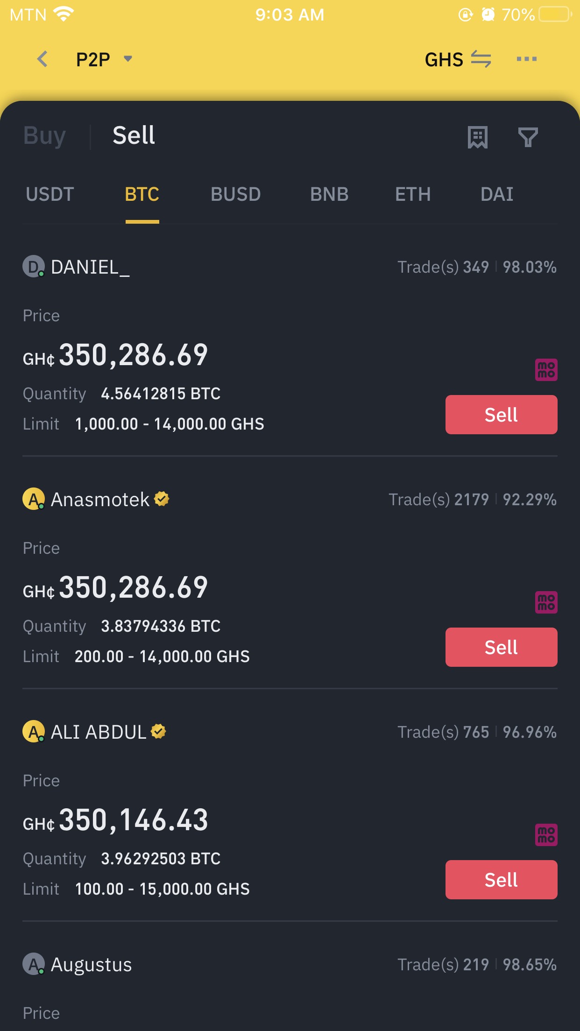Select the Sell tab
The image size is (580, 1031).
[134, 135]
